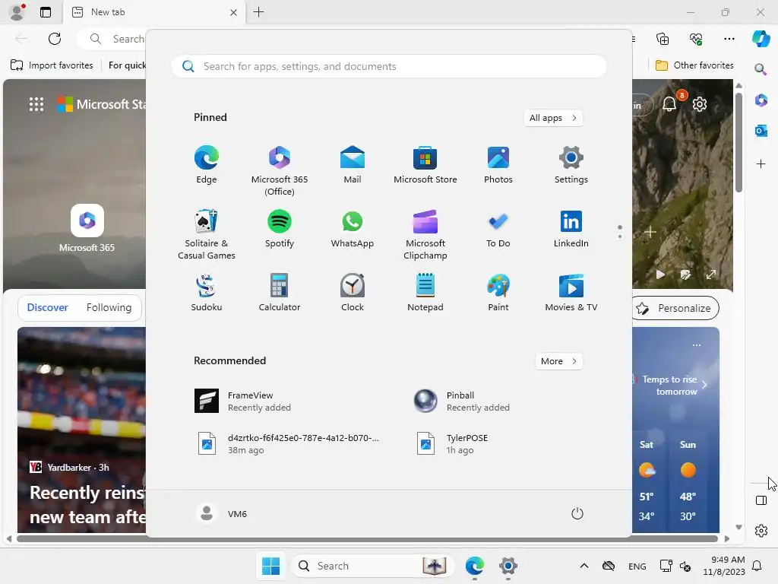The width and height of the screenshot is (778, 584).
Task: Open a new Edge tab
Action: 258,12
